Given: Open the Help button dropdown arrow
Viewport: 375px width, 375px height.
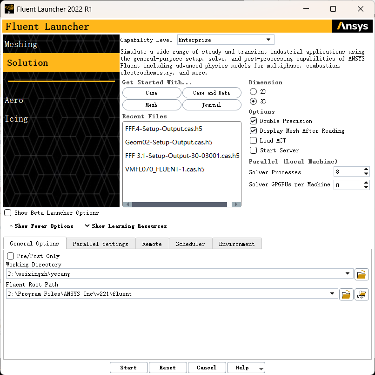Looking at the screenshot, I should coord(261,369).
